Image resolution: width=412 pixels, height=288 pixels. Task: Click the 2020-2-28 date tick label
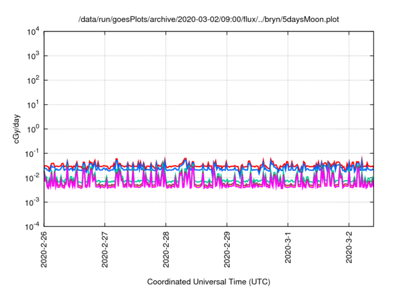pos(166,249)
